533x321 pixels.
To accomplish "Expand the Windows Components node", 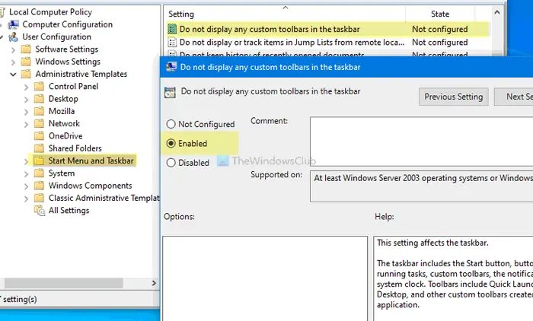I will click(26, 186).
